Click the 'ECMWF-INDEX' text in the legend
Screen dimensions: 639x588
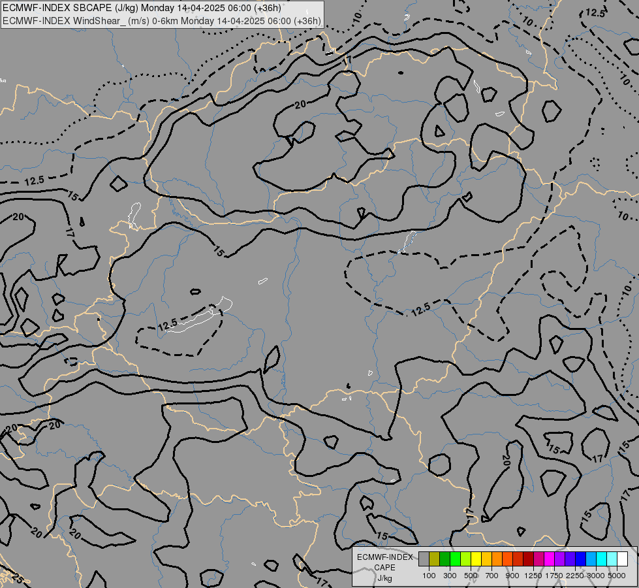(x=384, y=557)
